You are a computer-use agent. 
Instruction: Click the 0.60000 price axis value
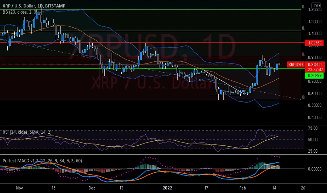pos(315,93)
